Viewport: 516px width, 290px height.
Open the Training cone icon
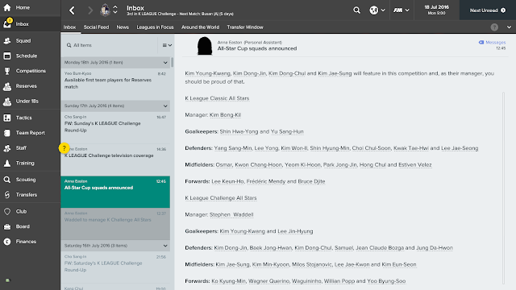click(x=7, y=163)
